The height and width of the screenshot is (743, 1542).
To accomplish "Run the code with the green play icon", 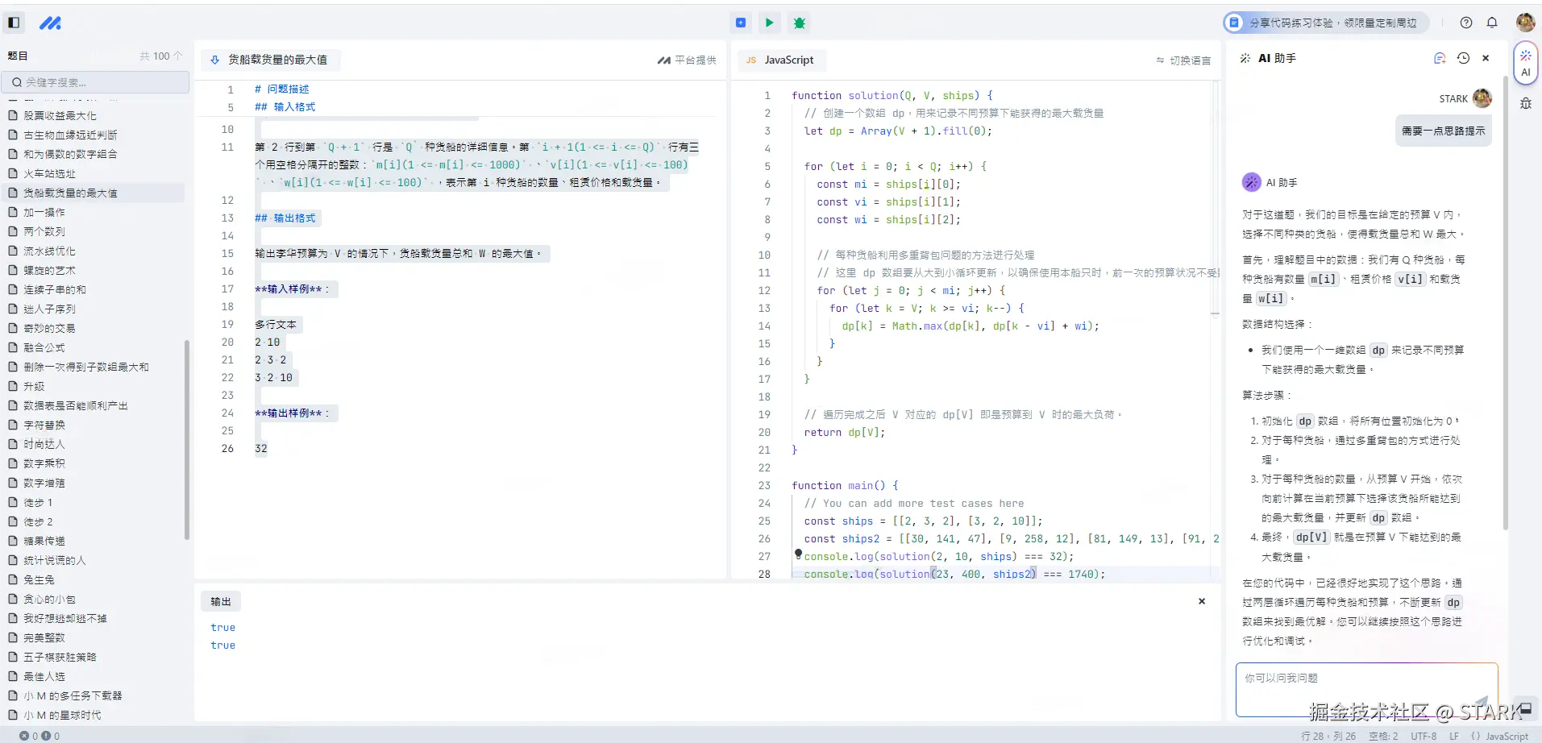I will pos(769,23).
